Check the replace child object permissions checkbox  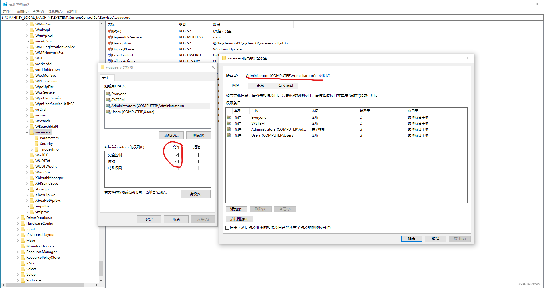coord(227,228)
